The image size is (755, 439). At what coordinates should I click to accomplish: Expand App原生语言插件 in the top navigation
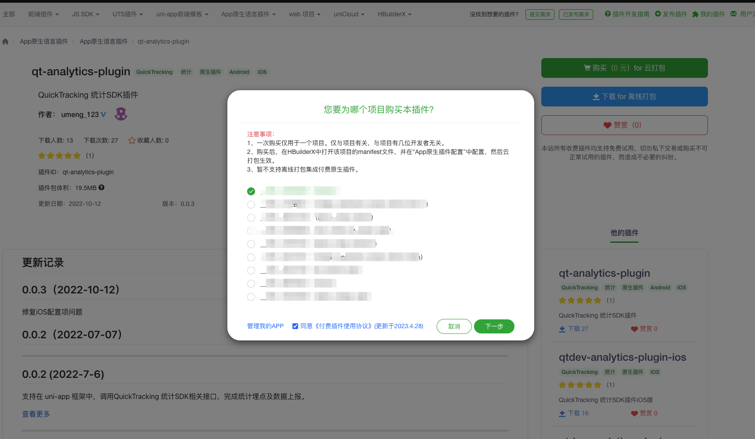pyautogui.click(x=248, y=14)
